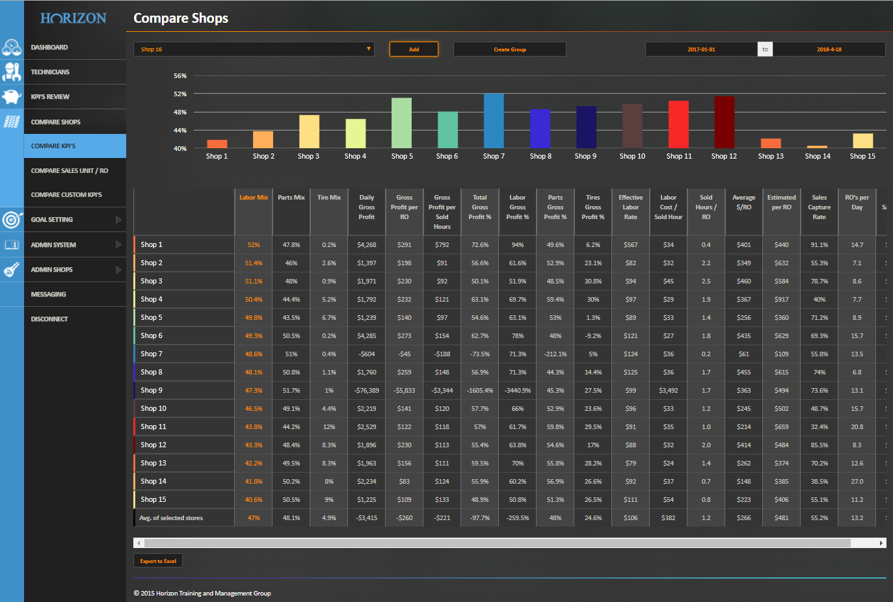Click the Shop 3 chart axis label
893x602 pixels.
(308, 156)
